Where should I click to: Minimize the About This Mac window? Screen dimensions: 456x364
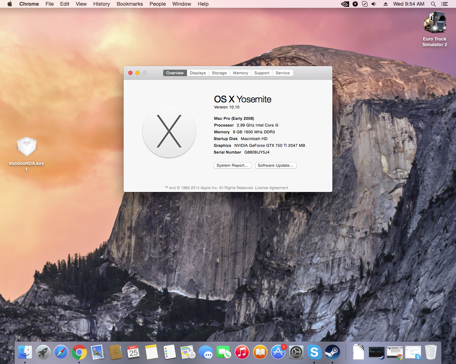138,73
